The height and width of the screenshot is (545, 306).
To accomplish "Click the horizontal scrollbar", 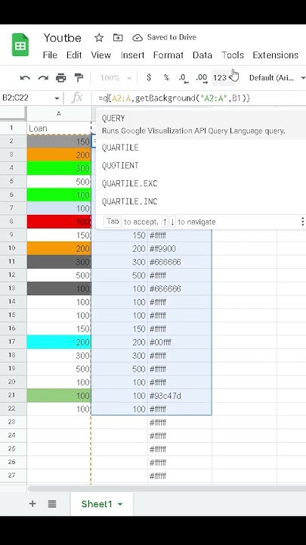I will tap(166, 489).
